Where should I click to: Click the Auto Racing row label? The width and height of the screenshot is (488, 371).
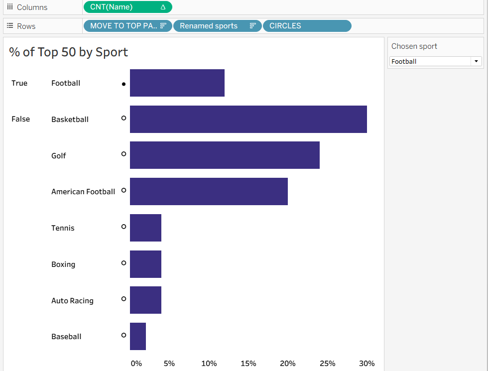(72, 301)
